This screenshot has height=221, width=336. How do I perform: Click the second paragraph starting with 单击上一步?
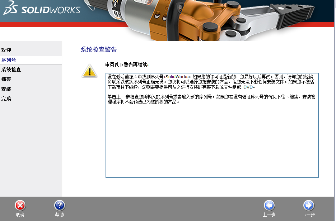point(211,99)
